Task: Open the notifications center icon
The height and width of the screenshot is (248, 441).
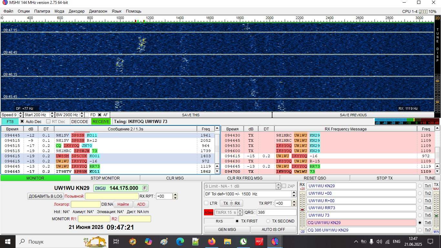Action: click(x=430, y=242)
